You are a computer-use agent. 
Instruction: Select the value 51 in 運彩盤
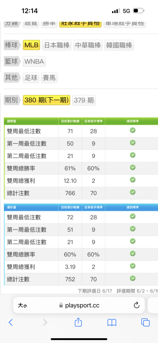point(70,230)
